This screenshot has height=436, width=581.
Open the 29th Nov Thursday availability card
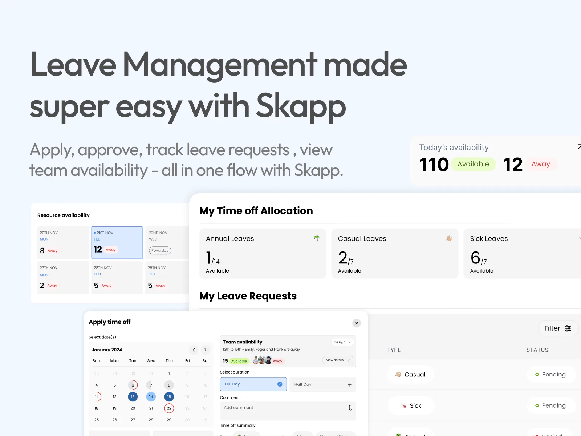(167, 278)
